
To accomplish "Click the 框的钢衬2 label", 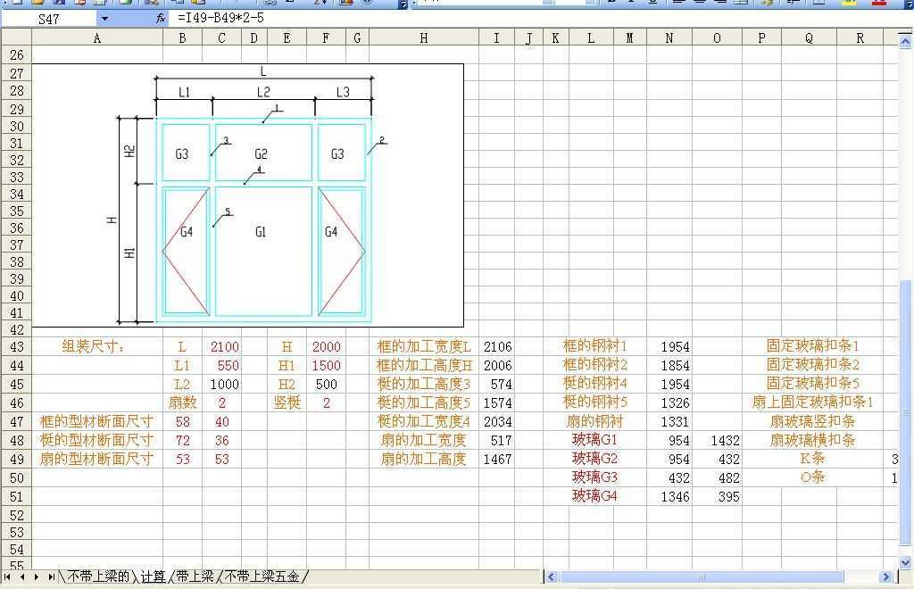I will [x=594, y=365].
